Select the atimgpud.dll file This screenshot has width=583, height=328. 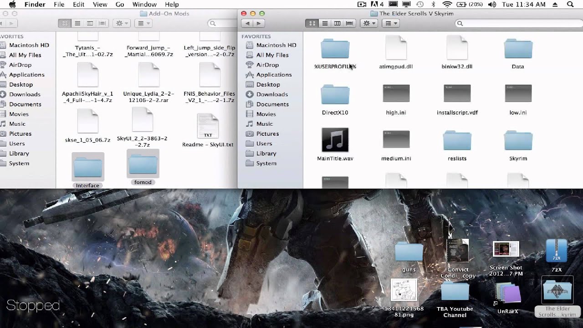396,48
